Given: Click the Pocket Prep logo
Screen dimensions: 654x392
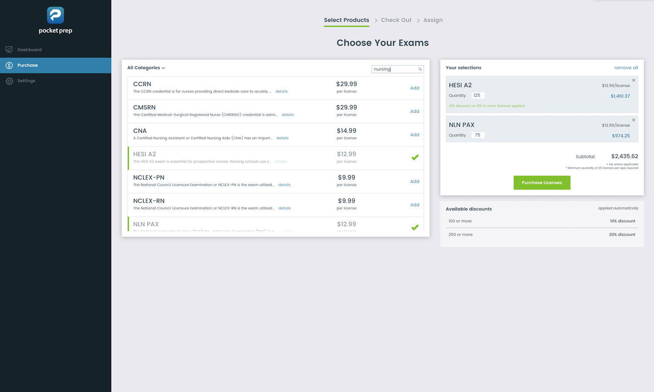Looking at the screenshot, I should pyautogui.click(x=55, y=20).
